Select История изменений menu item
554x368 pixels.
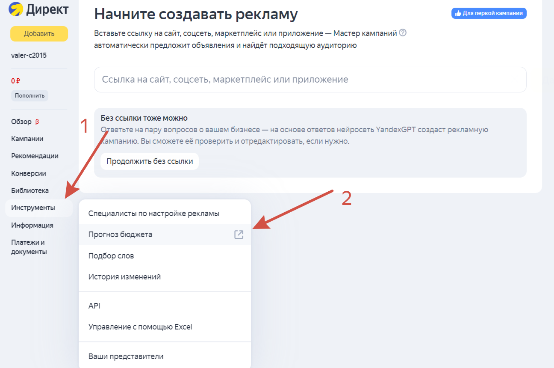165,277
